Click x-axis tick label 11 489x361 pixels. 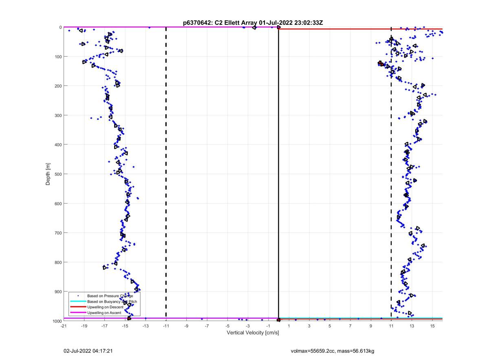[x=391, y=326]
